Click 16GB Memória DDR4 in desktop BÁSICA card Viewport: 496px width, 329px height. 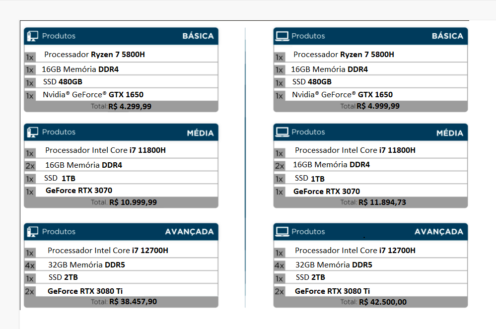click(x=80, y=69)
